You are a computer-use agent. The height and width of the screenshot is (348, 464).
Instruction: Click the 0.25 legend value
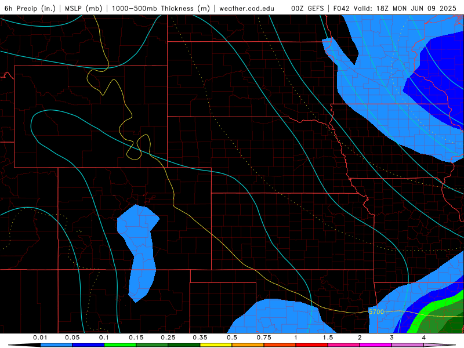coord(168,338)
